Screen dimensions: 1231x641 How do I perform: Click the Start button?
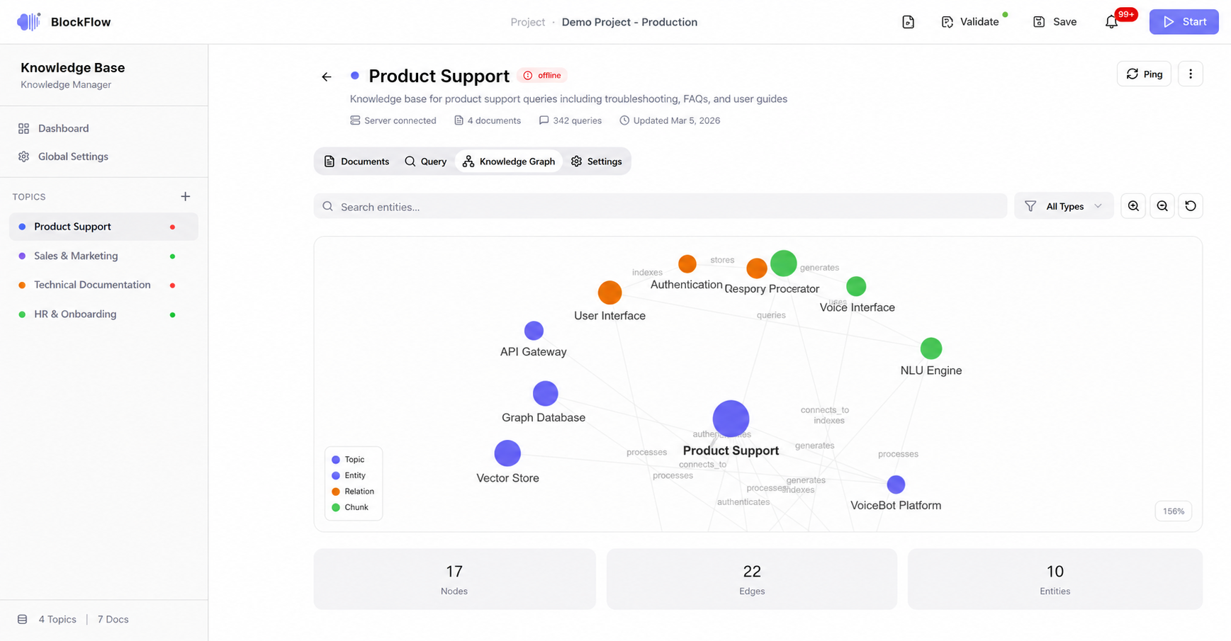click(x=1184, y=22)
